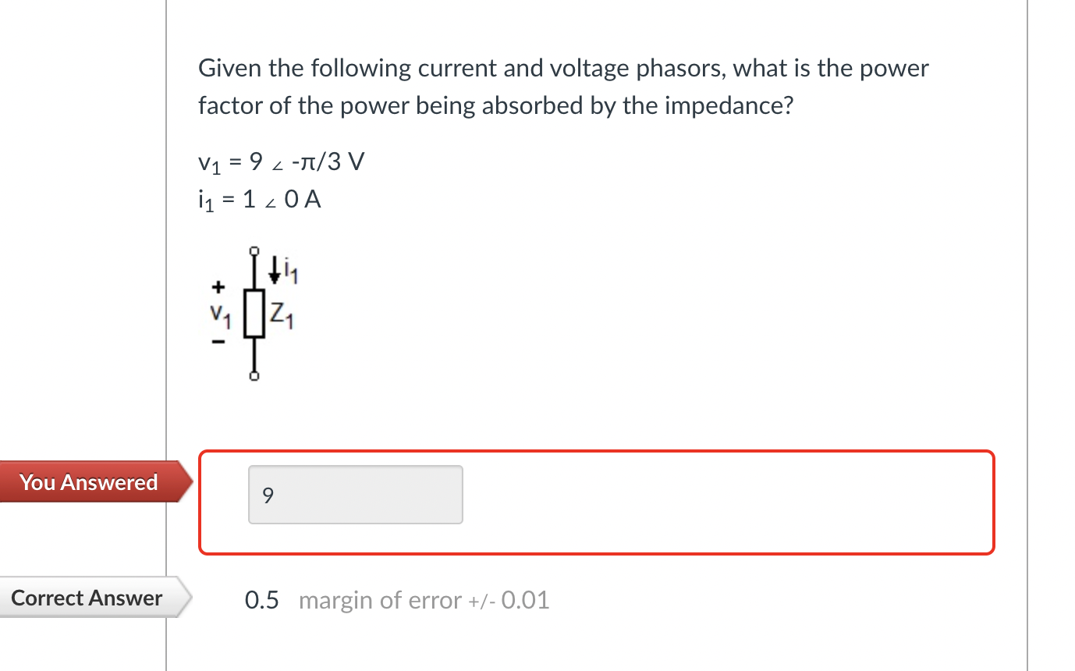Select the minus polarity marker below v1

pyautogui.click(x=218, y=341)
